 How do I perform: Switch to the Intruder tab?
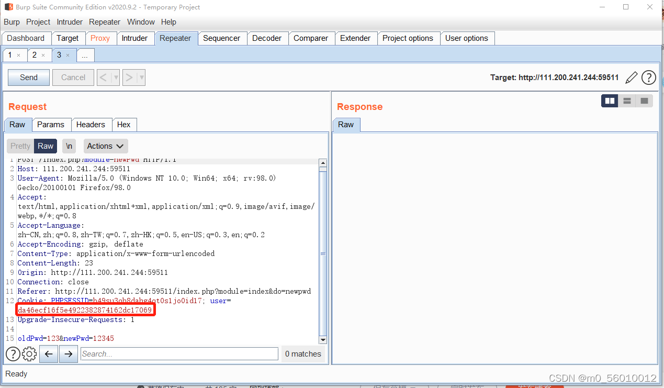click(x=134, y=38)
